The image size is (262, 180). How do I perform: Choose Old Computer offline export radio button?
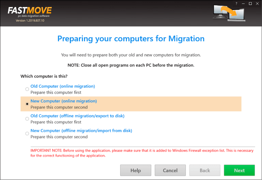[x=27, y=119]
